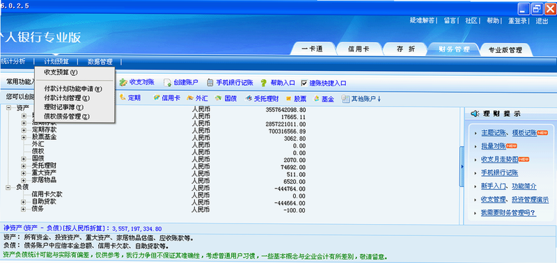Expand the 债务 tree node

pos(24,209)
